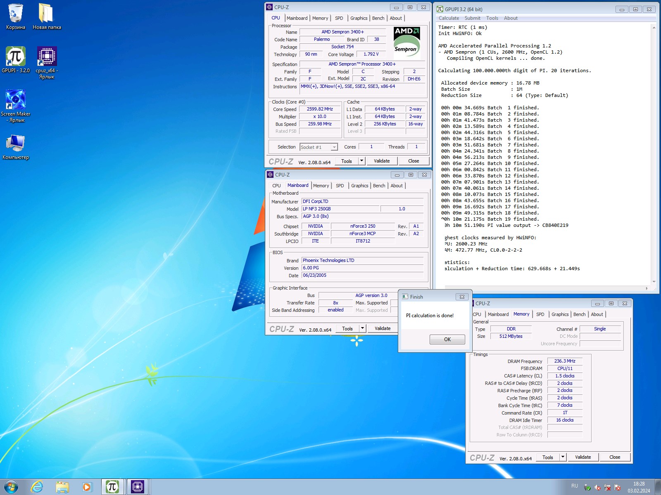The image size is (661, 495).
Task: Click the RU language indicator in tray
Action: click(x=575, y=486)
